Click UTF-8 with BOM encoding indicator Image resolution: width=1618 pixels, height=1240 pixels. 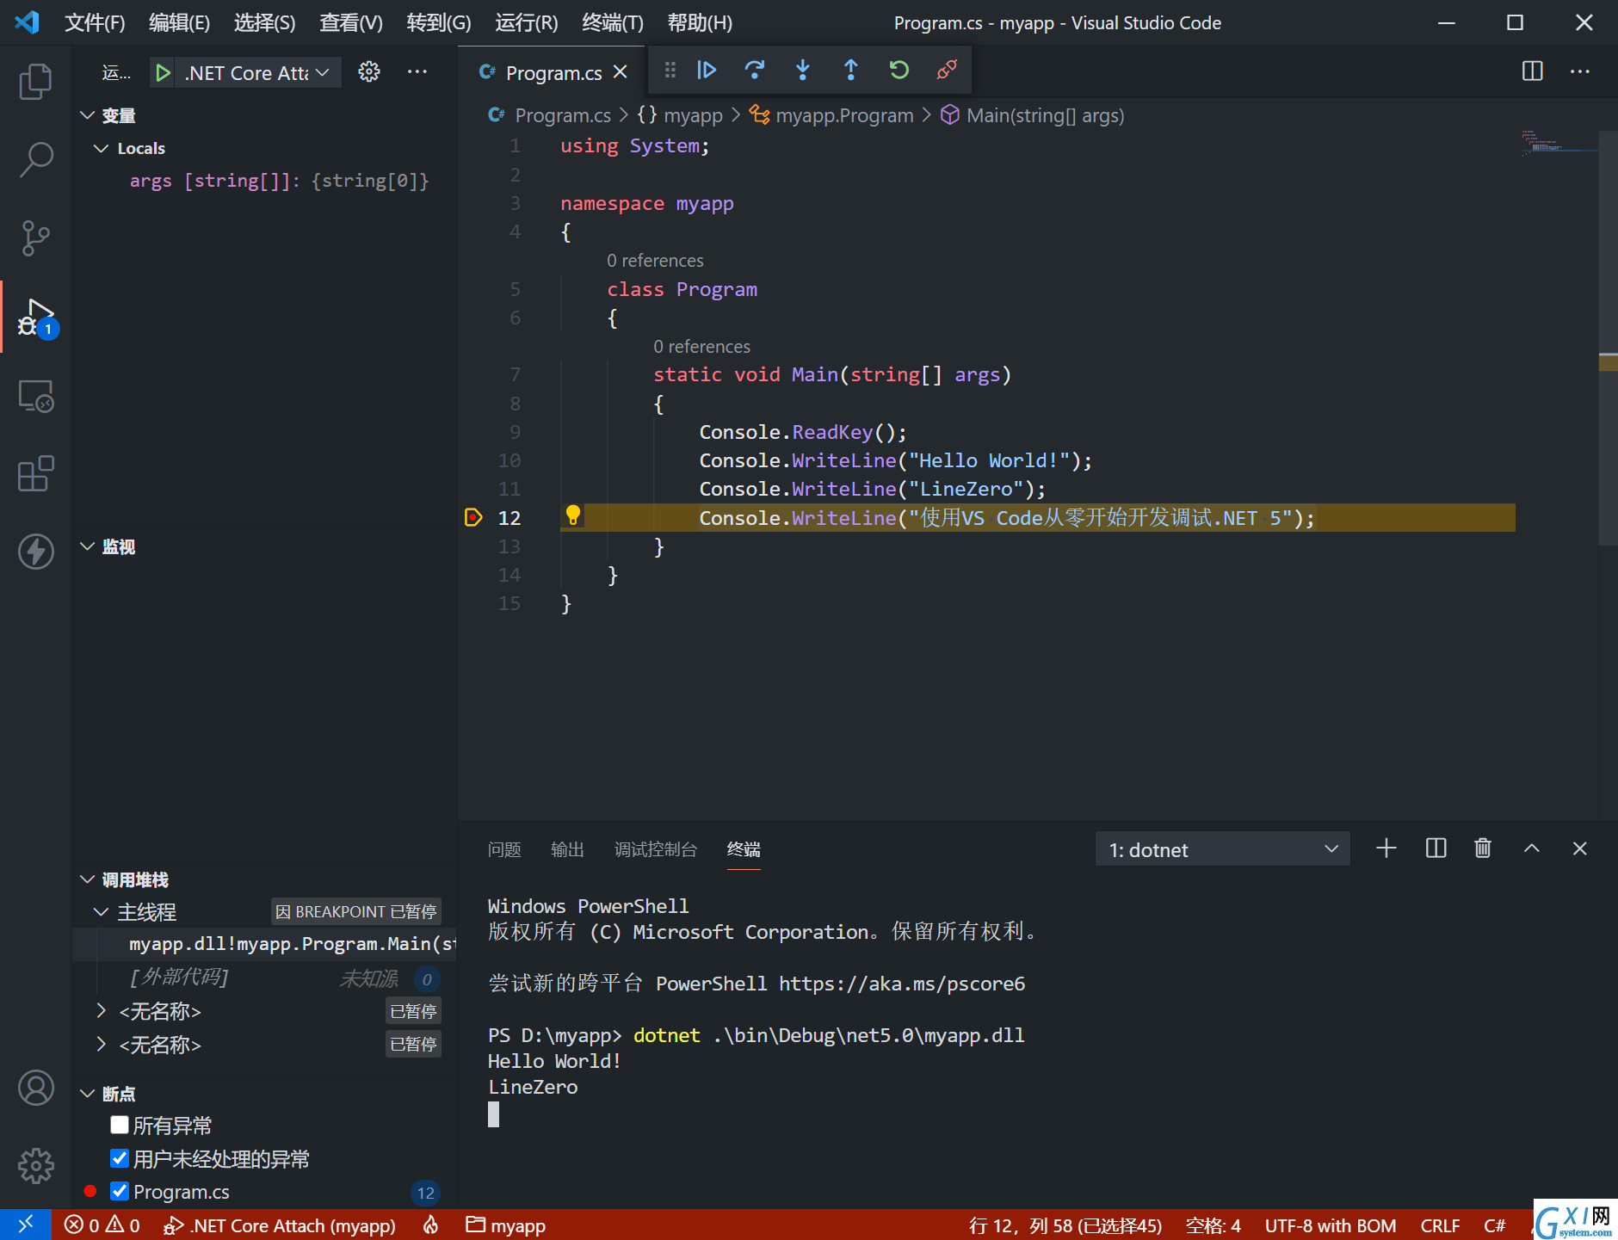[x=1331, y=1225]
